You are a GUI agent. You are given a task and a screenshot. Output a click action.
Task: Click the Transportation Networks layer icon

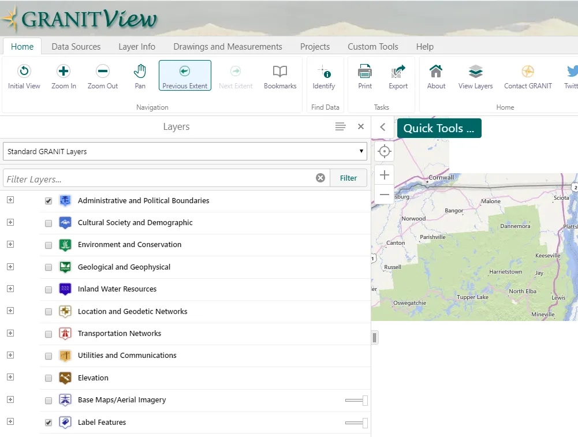pos(65,334)
